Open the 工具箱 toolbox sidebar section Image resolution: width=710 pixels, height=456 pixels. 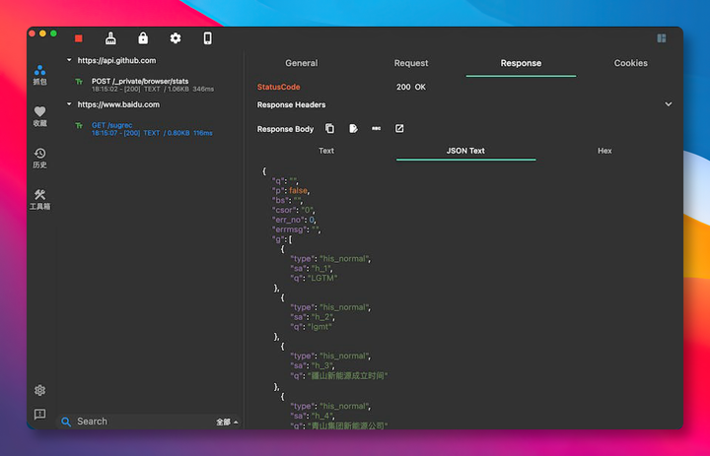click(39, 200)
